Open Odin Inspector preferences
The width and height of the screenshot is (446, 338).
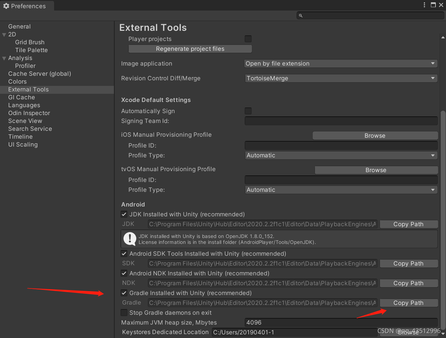coord(29,113)
